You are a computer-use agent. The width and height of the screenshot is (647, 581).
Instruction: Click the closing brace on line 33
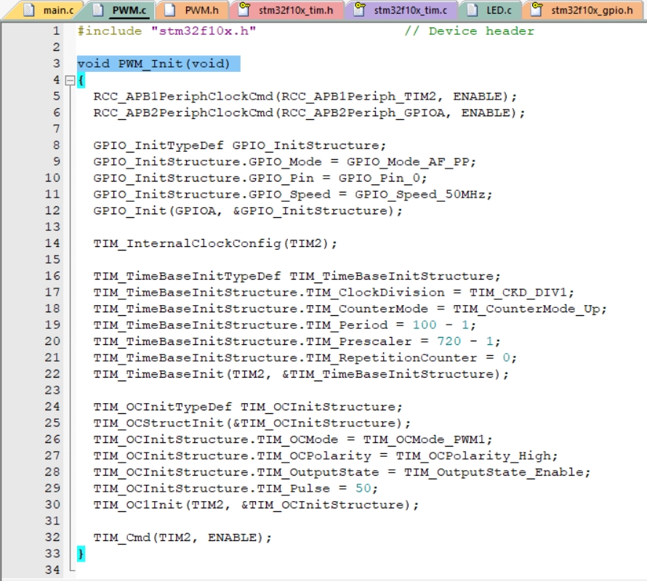coord(81,554)
